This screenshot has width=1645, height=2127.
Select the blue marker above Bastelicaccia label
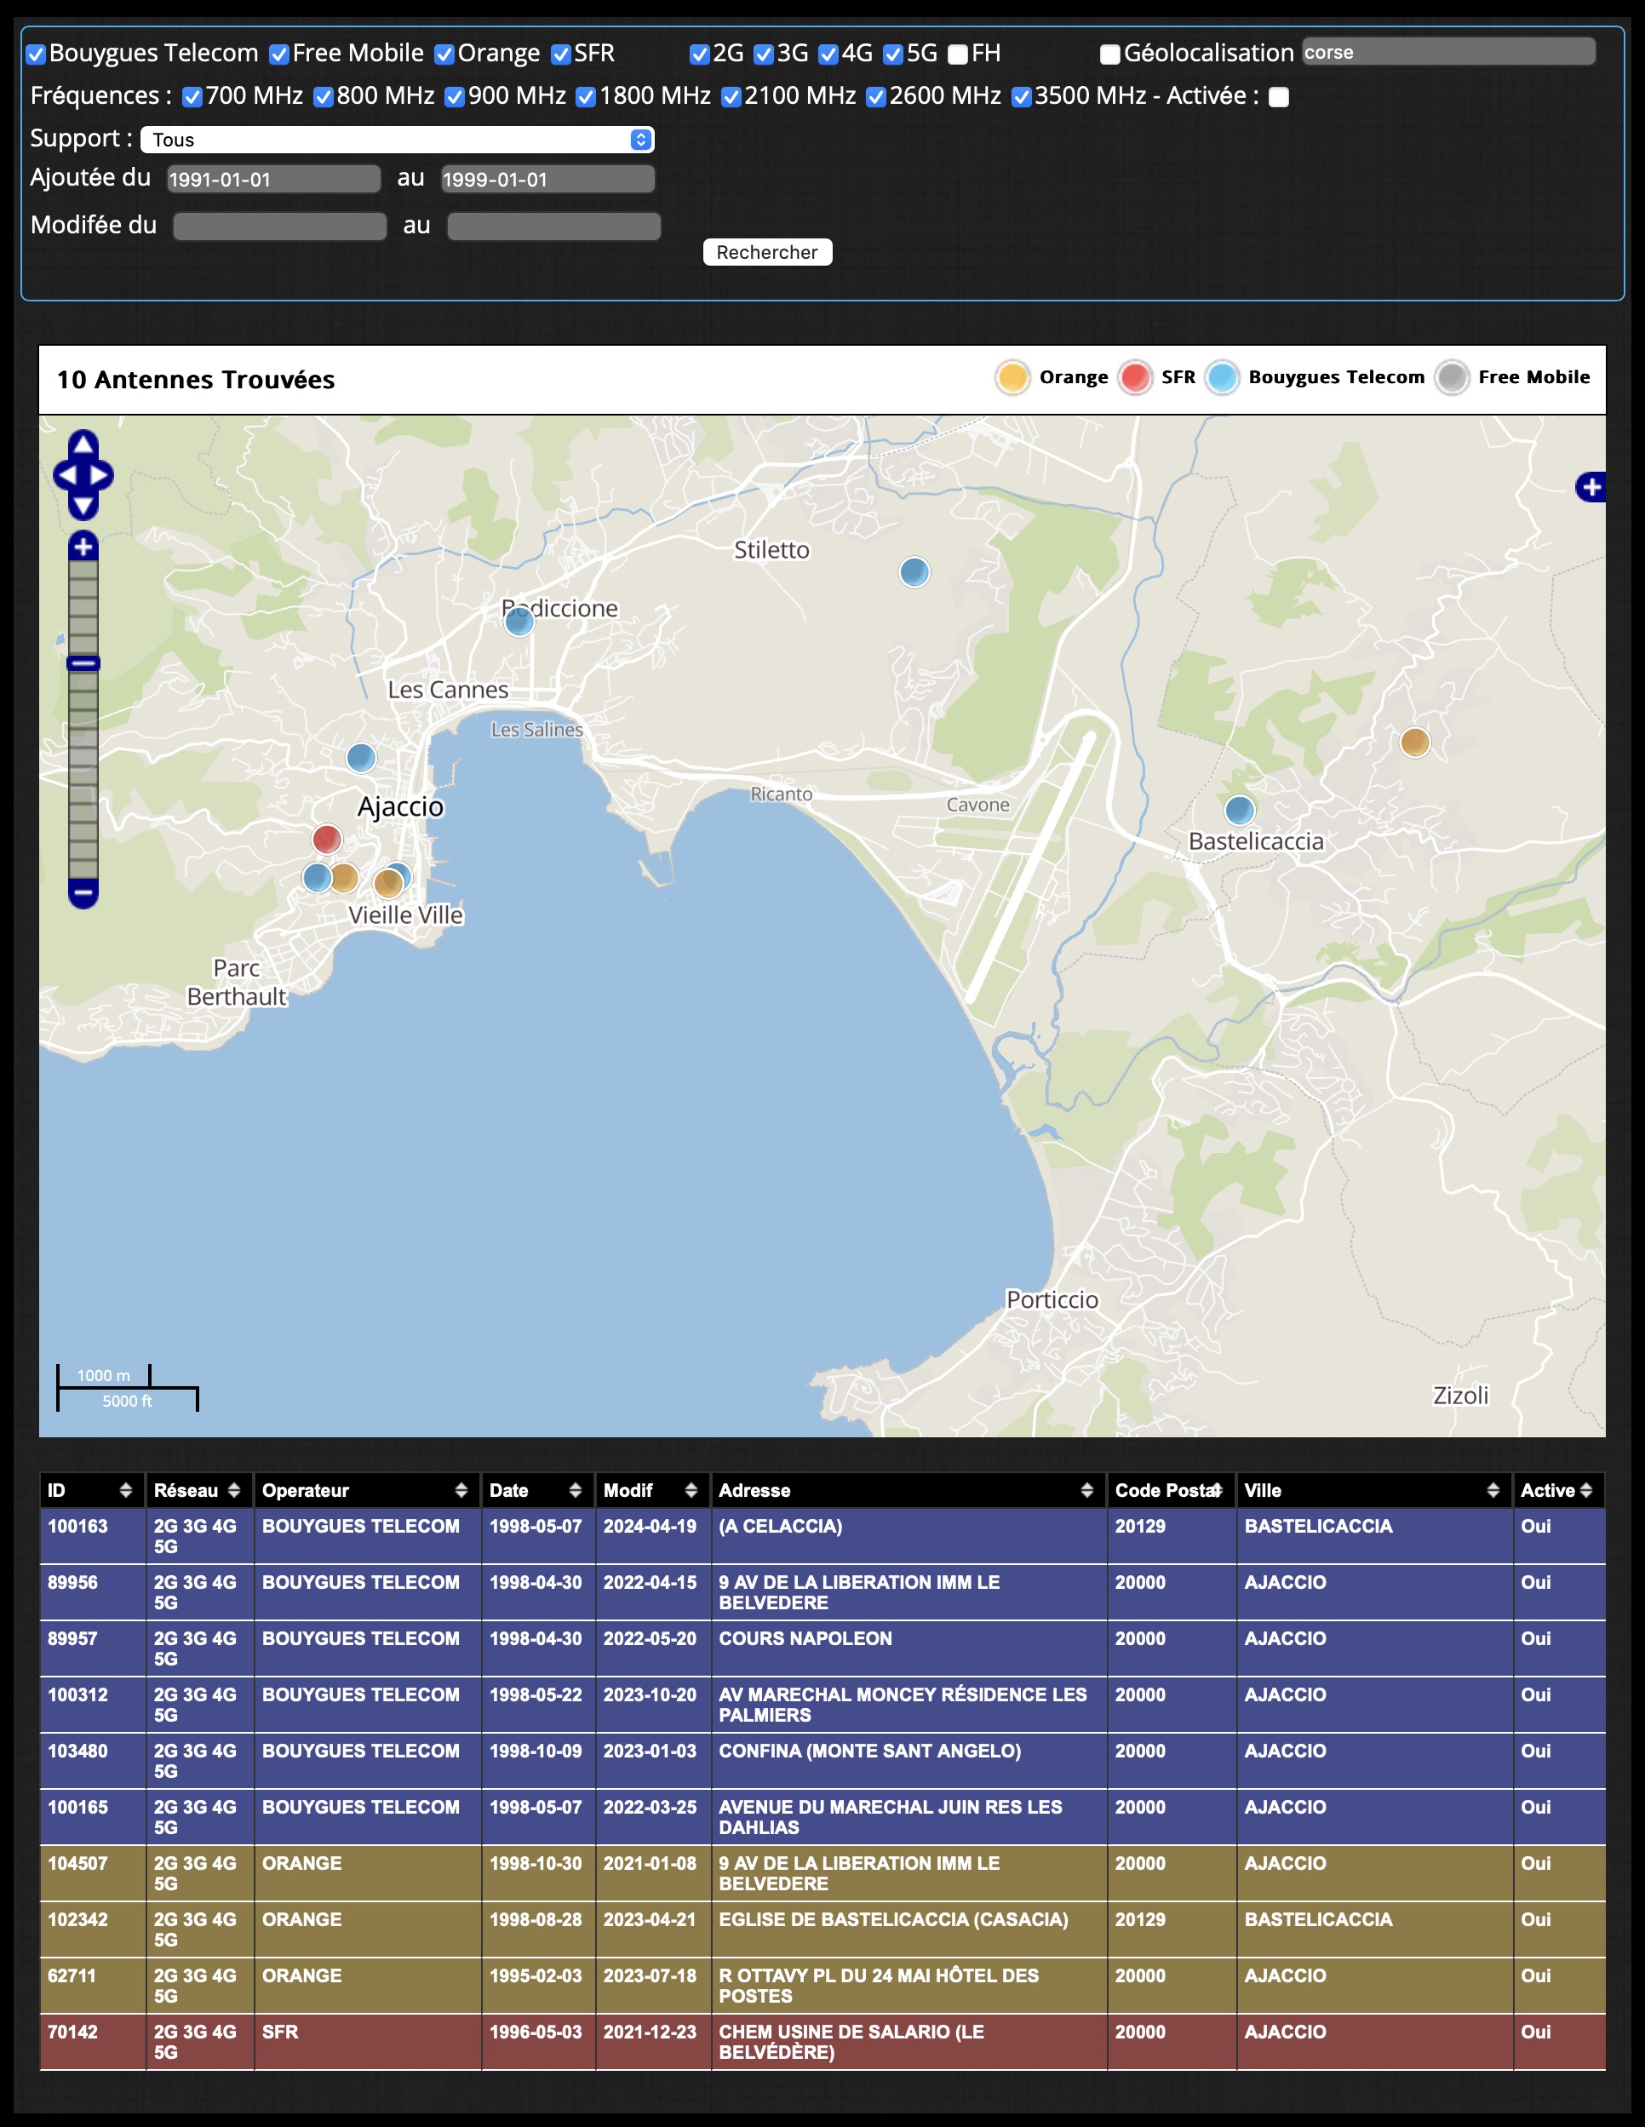[x=1239, y=809]
